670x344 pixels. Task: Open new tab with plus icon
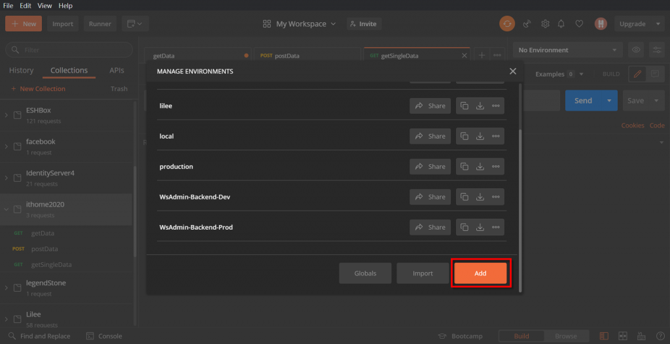[482, 55]
